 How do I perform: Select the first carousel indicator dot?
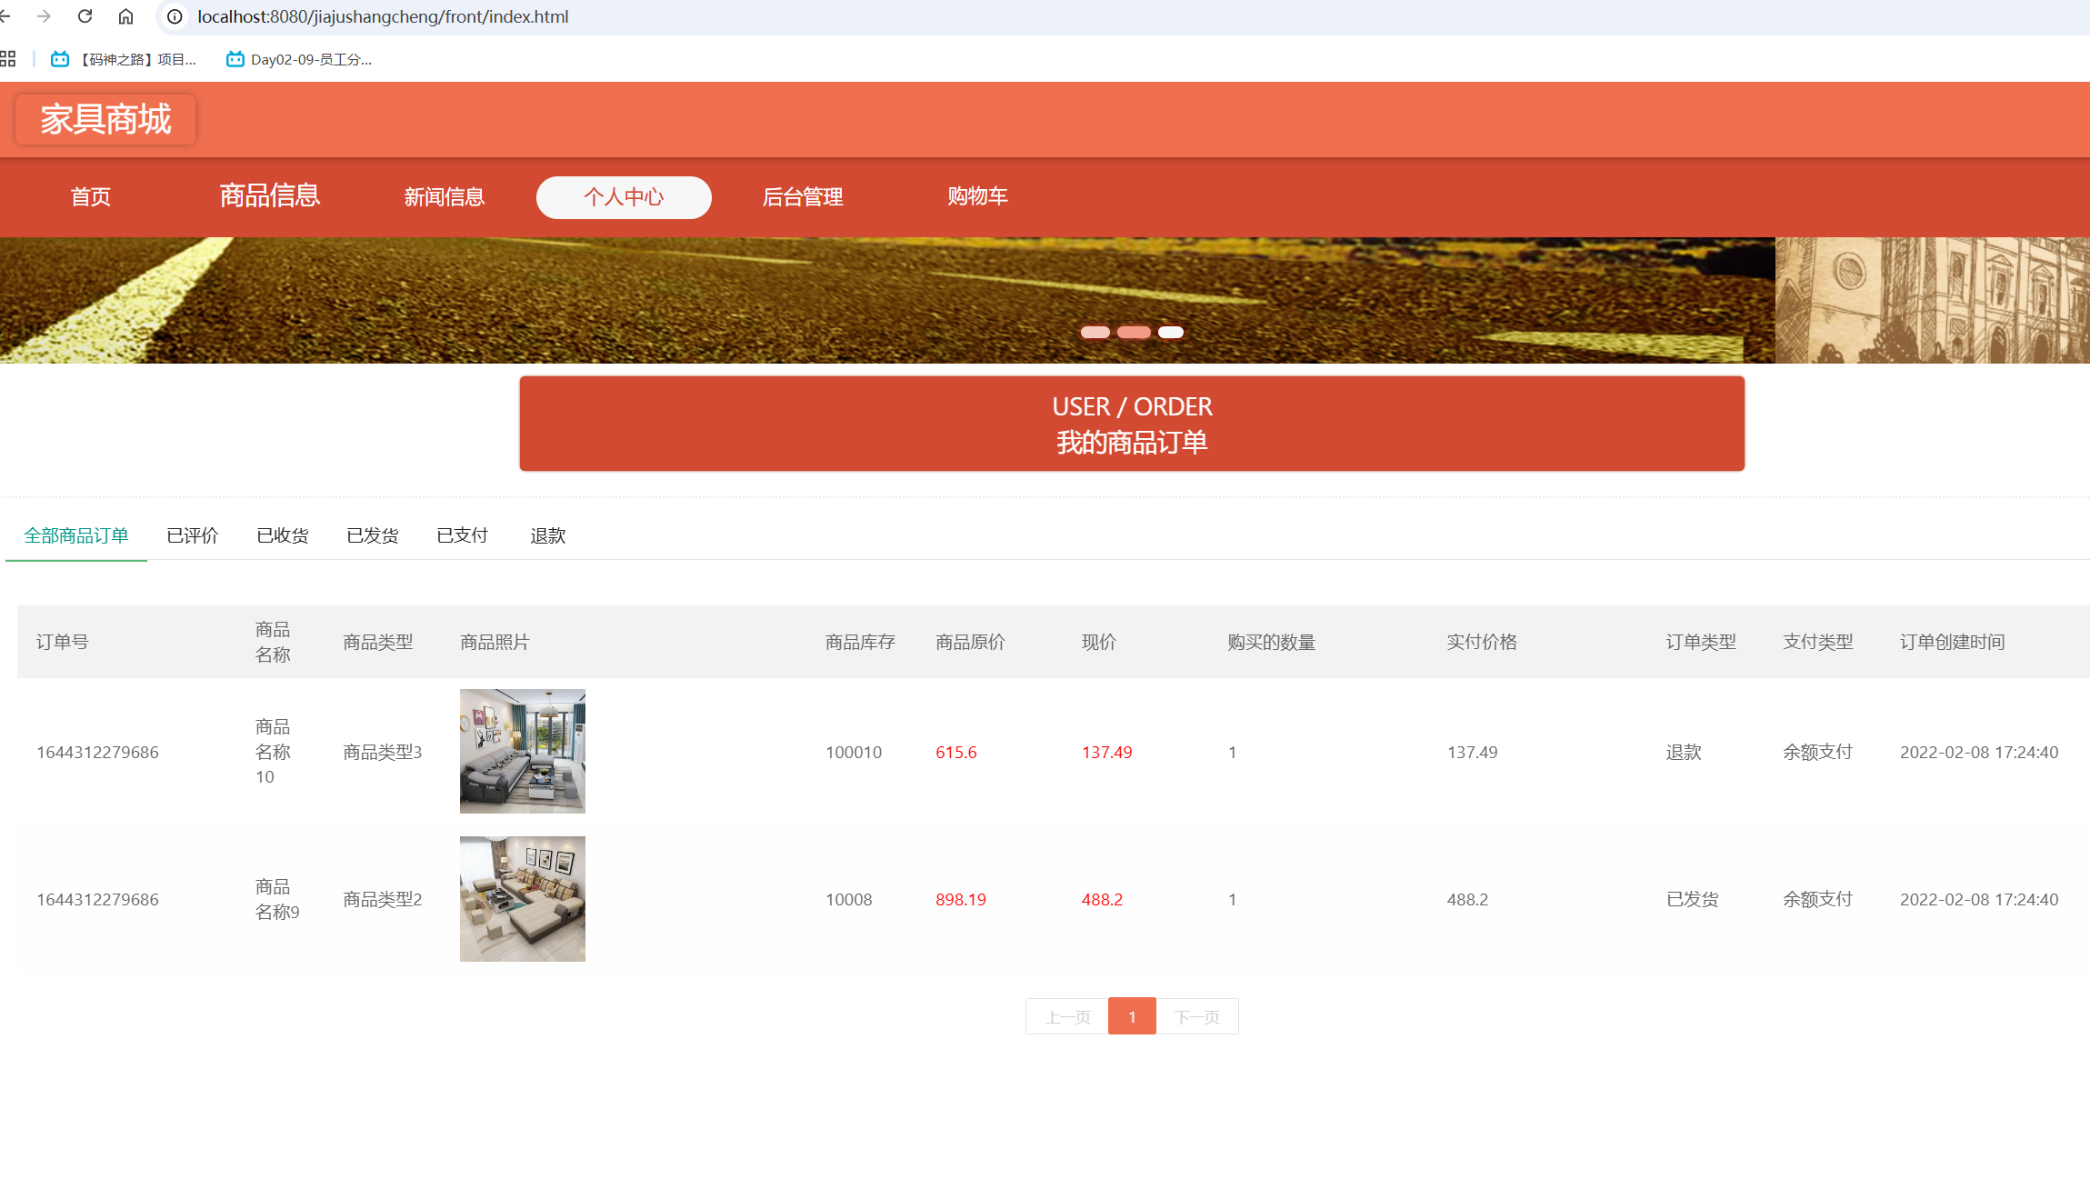point(1095,332)
